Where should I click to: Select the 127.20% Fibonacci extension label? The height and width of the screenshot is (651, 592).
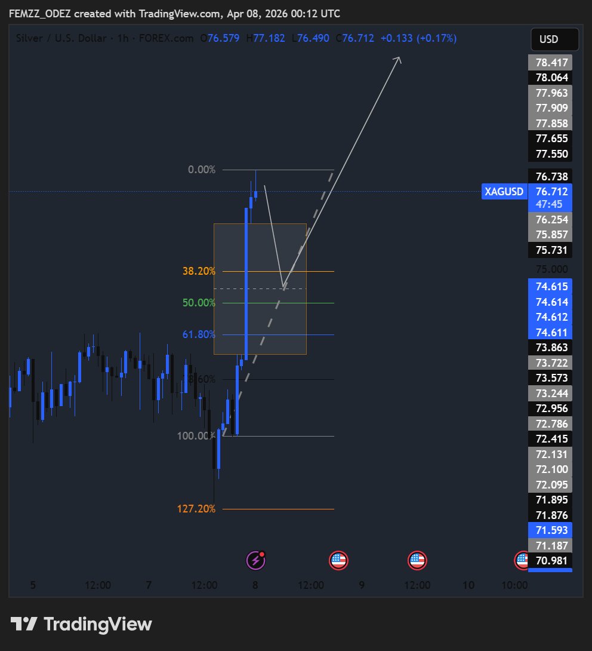click(196, 509)
